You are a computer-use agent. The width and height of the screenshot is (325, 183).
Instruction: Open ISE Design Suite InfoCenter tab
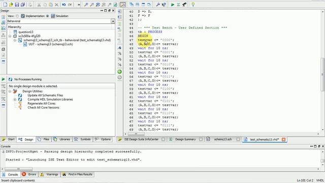pyautogui.click(x=141, y=139)
